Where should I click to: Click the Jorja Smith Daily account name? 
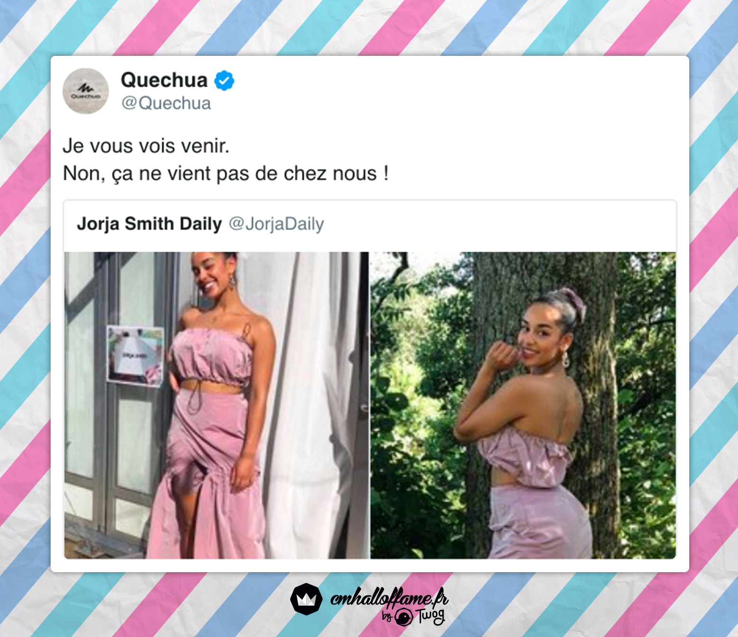150,224
